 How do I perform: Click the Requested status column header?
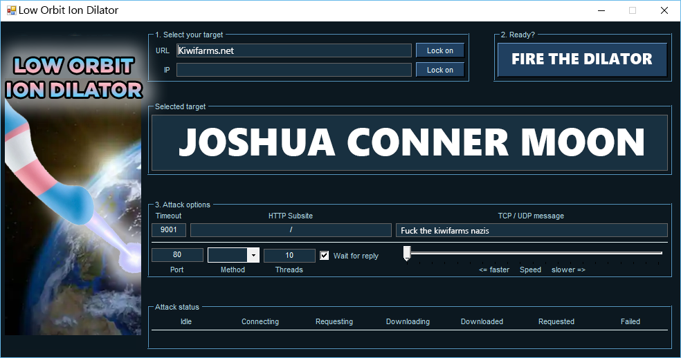pos(556,321)
